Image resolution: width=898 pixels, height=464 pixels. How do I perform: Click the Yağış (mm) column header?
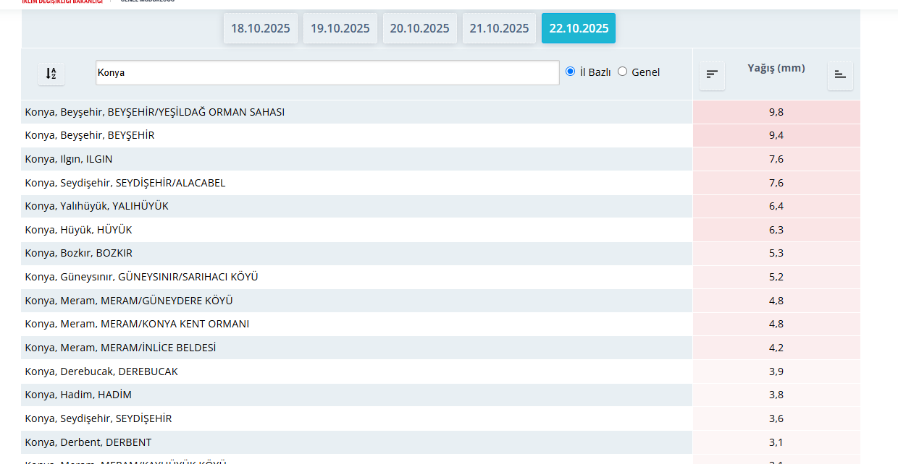click(776, 68)
